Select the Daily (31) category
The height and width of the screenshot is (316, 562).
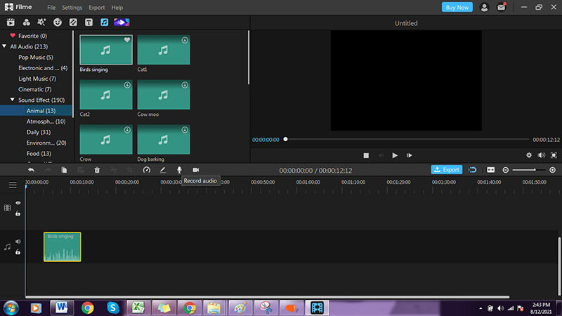click(x=39, y=132)
